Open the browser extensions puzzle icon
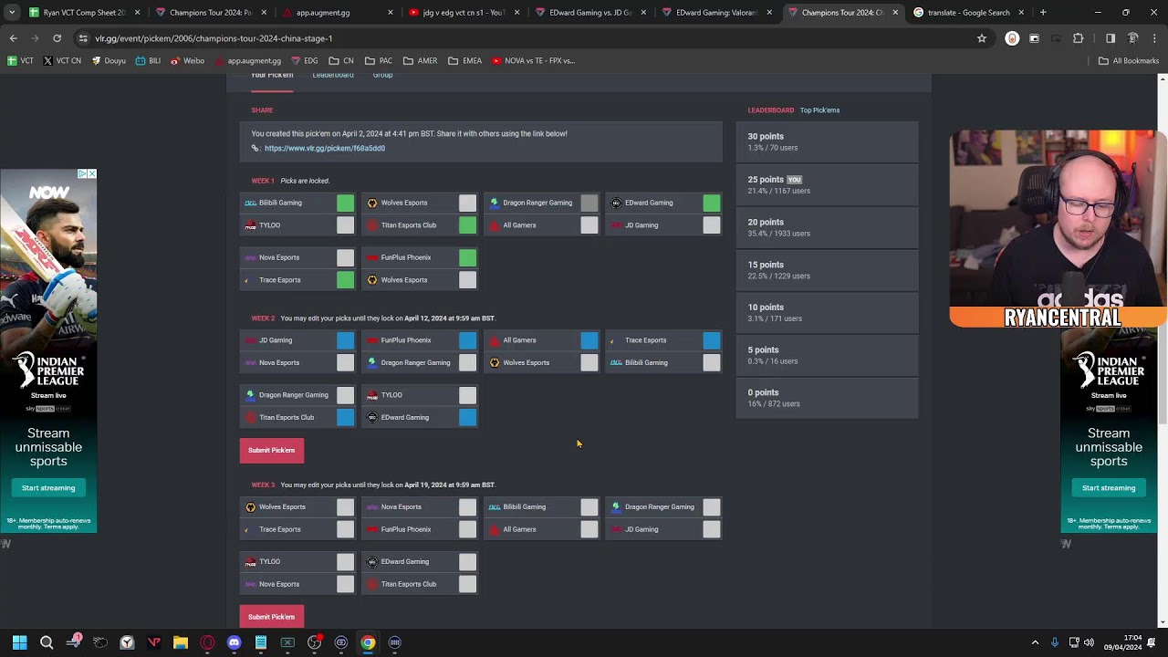This screenshot has height=657, width=1168. pyautogui.click(x=1078, y=38)
